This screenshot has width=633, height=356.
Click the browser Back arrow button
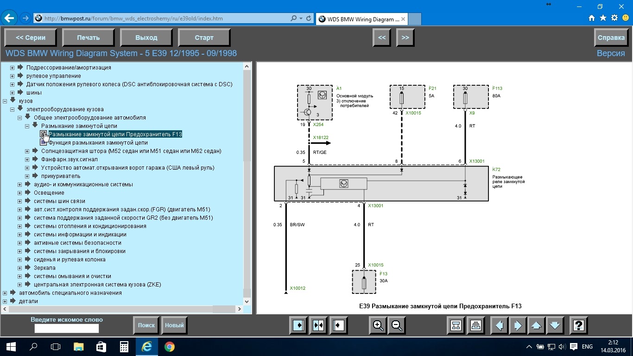click(9, 19)
